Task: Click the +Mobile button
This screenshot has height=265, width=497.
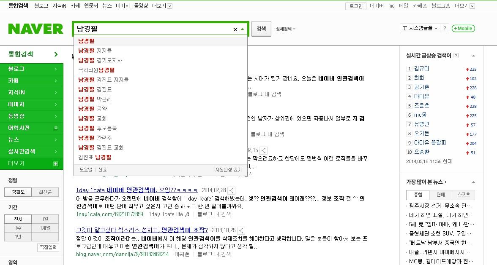Action: pyautogui.click(x=463, y=28)
